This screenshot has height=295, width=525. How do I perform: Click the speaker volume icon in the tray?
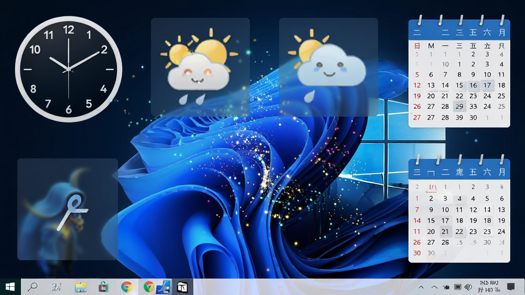(468, 287)
